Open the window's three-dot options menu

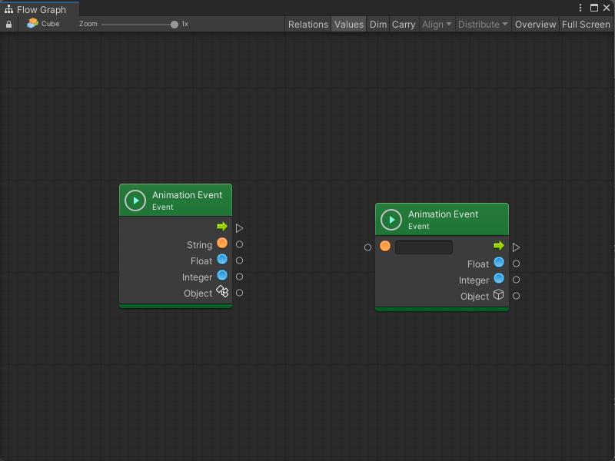point(580,8)
